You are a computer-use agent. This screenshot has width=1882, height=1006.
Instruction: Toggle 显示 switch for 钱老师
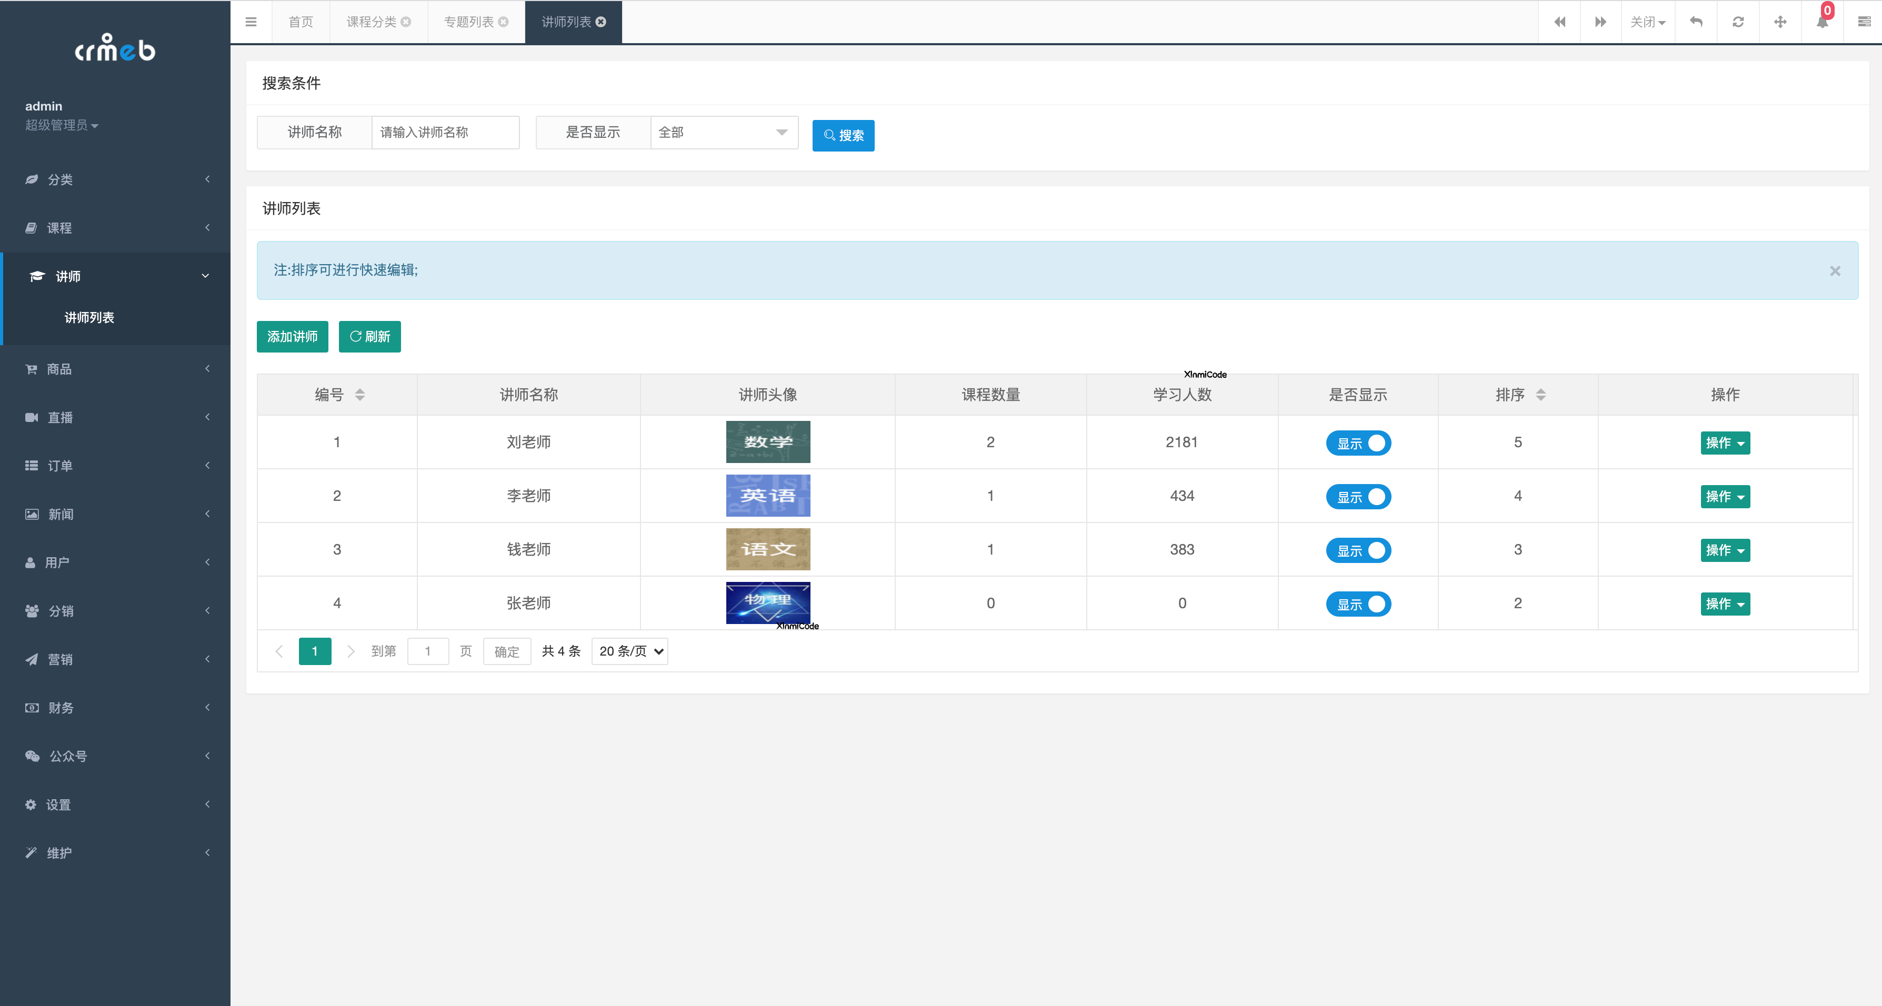(x=1358, y=550)
